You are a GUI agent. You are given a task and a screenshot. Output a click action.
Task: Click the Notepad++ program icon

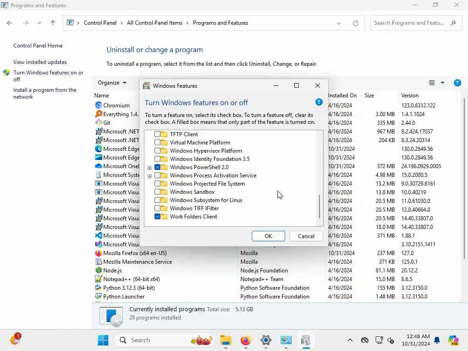tap(99, 279)
